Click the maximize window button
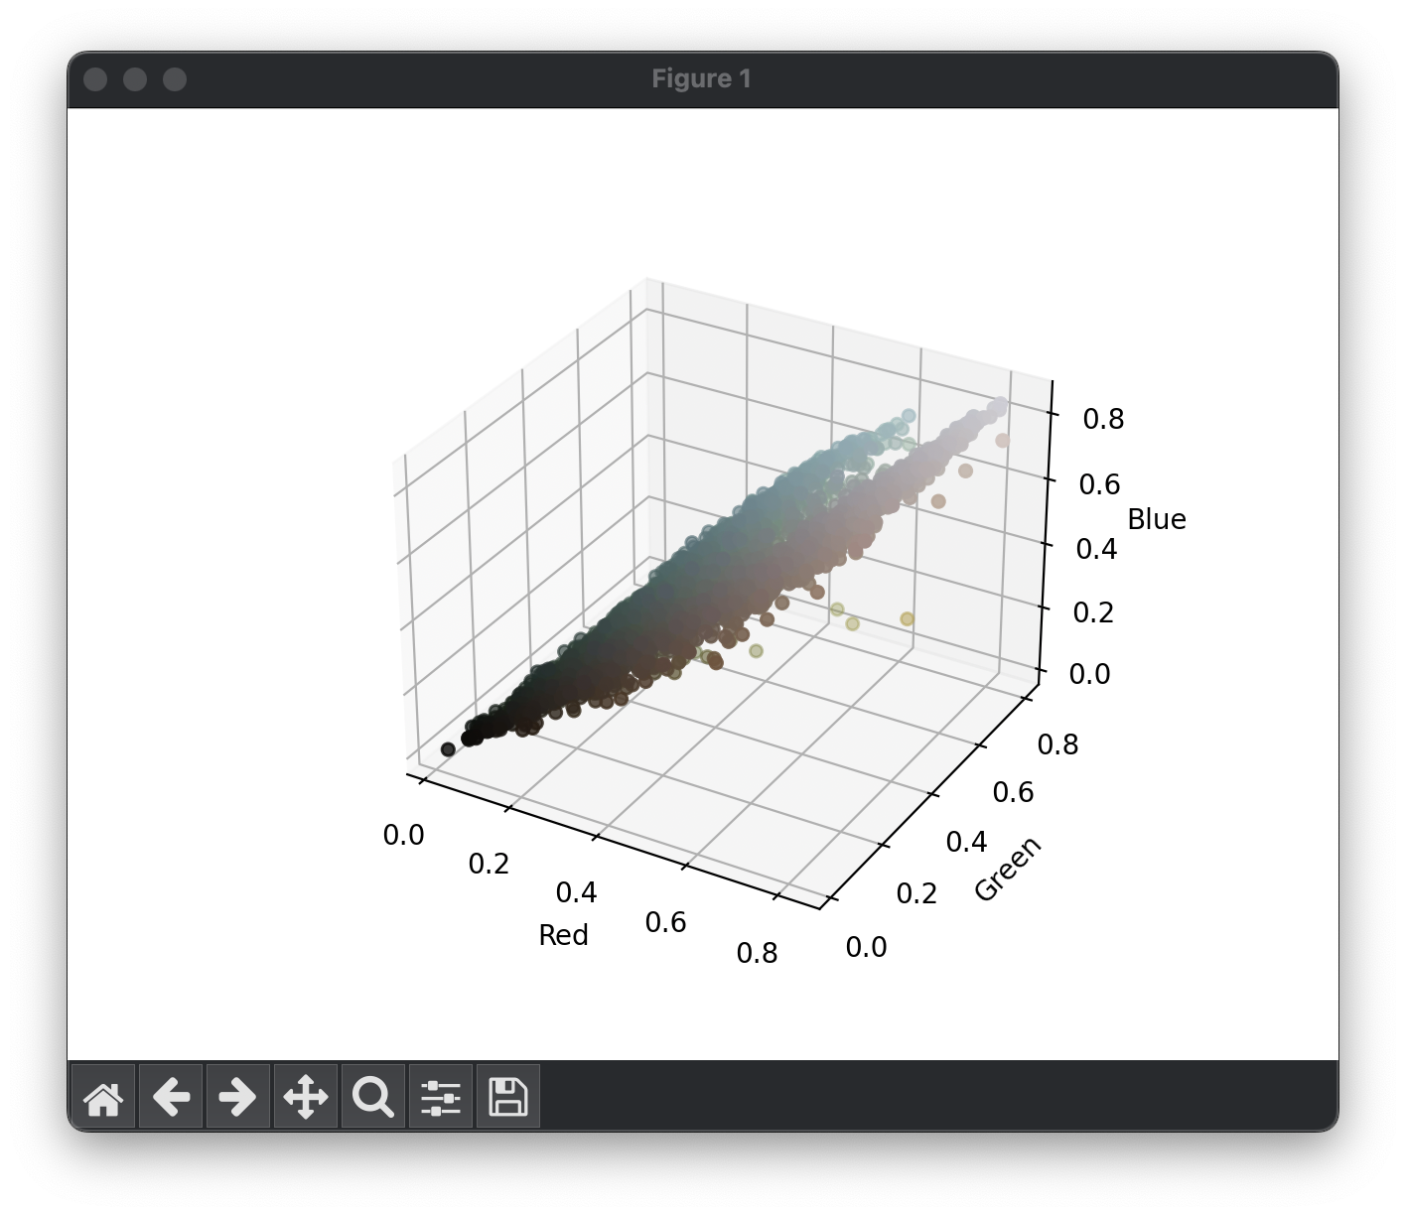Image resolution: width=1406 pixels, height=1215 pixels. tap(175, 79)
